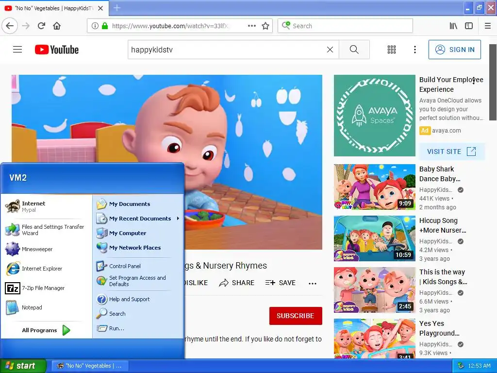Go to the YouTube home logo

[57, 50]
